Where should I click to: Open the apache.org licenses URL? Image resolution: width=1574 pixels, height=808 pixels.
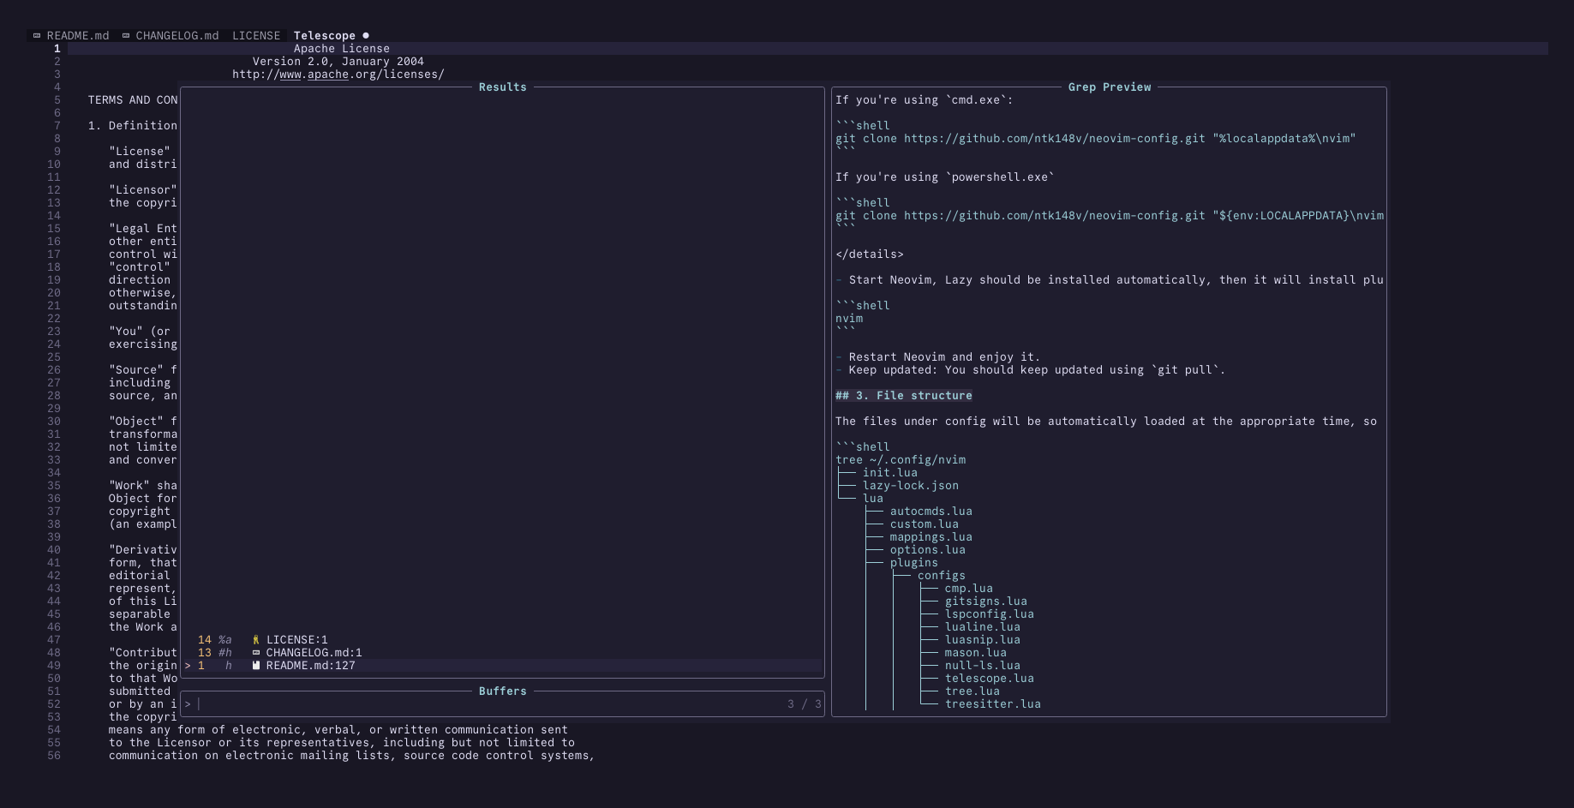(x=338, y=75)
